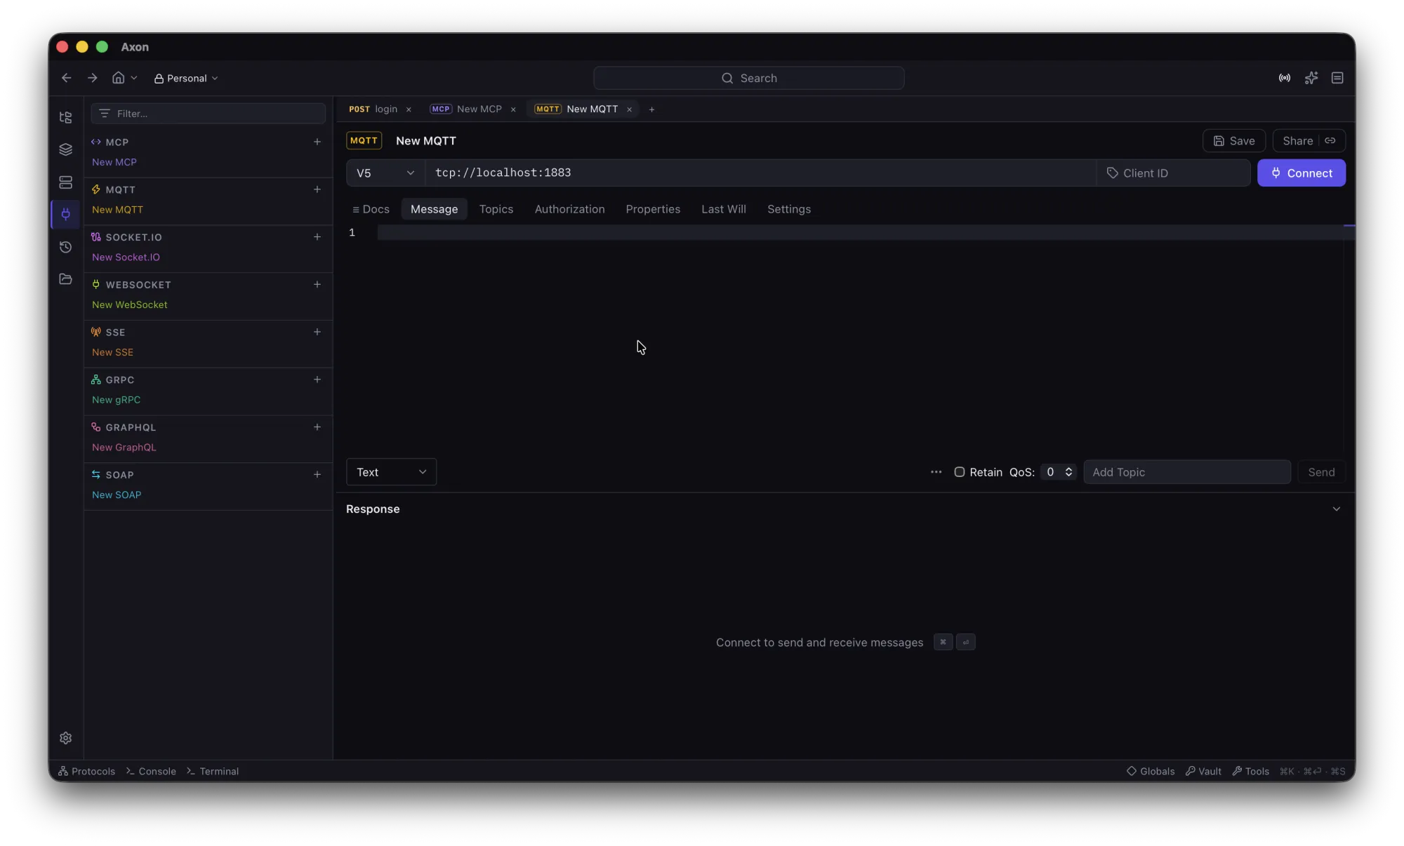Viewport: 1404px width, 846px height.
Task: Toggle the right panel layout icon
Action: (x=1337, y=78)
